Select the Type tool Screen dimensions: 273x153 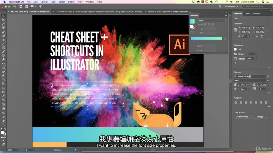coord(3,40)
